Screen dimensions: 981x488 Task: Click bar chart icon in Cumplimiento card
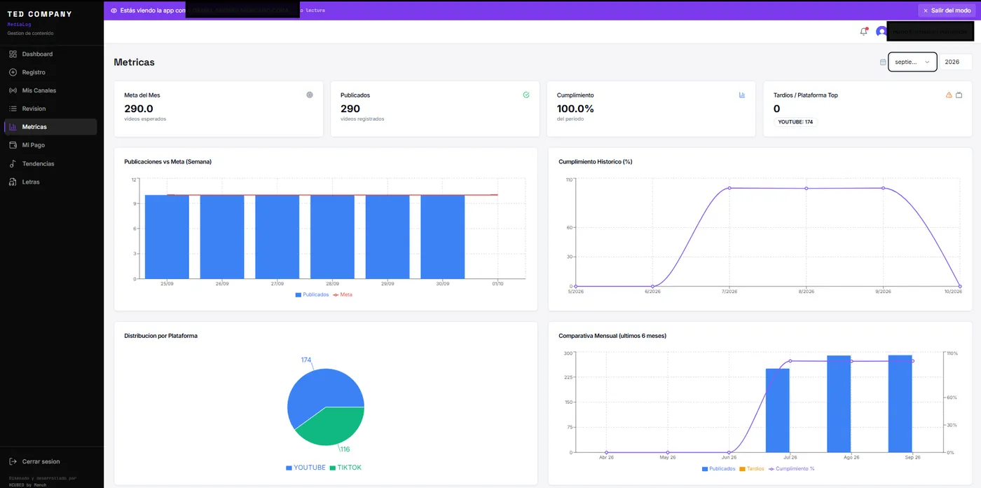[742, 95]
